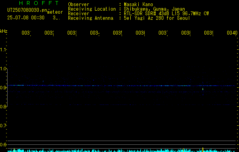Click the 0.9 kHz frequency label

(x=3, y=87)
